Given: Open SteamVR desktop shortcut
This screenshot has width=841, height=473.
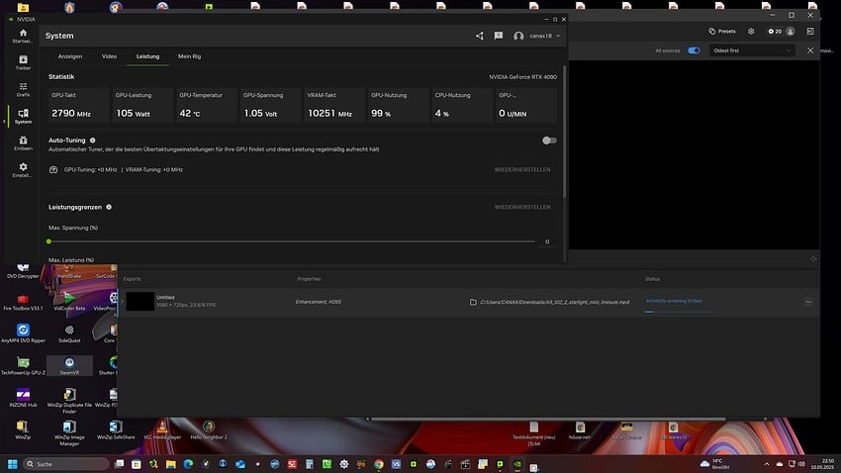Looking at the screenshot, I should point(69,366).
